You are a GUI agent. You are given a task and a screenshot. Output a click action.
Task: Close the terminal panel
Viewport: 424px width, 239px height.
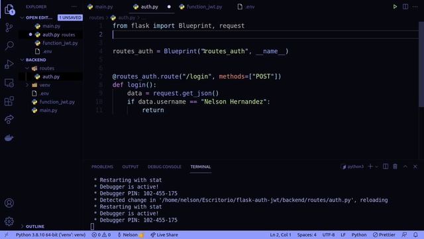(x=415, y=167)
